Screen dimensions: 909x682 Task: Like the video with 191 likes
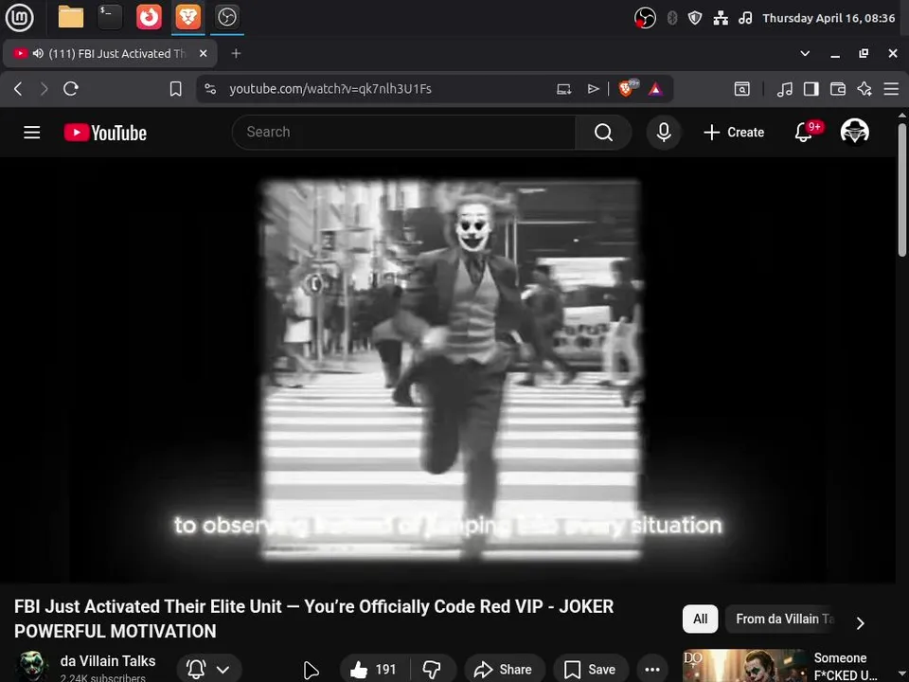pyautogui.click(x=375, y=670)
